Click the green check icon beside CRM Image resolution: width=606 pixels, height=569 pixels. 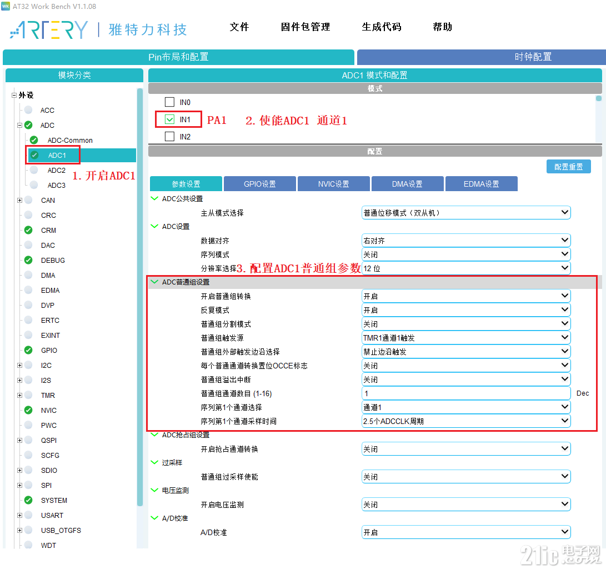[28, 231]
